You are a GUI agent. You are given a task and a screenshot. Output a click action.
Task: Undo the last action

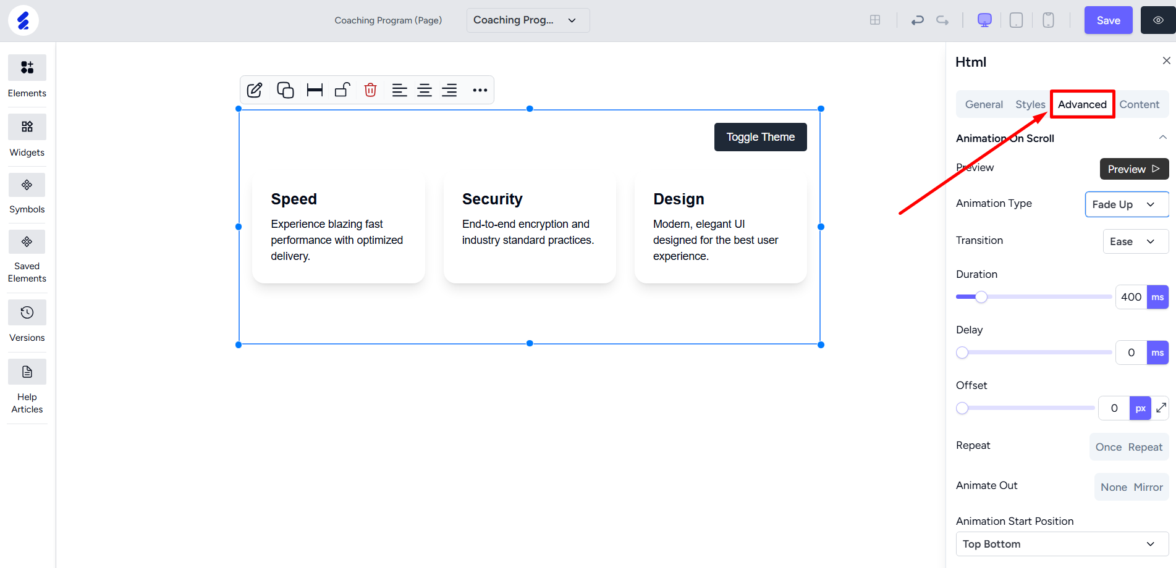[918, 20]
